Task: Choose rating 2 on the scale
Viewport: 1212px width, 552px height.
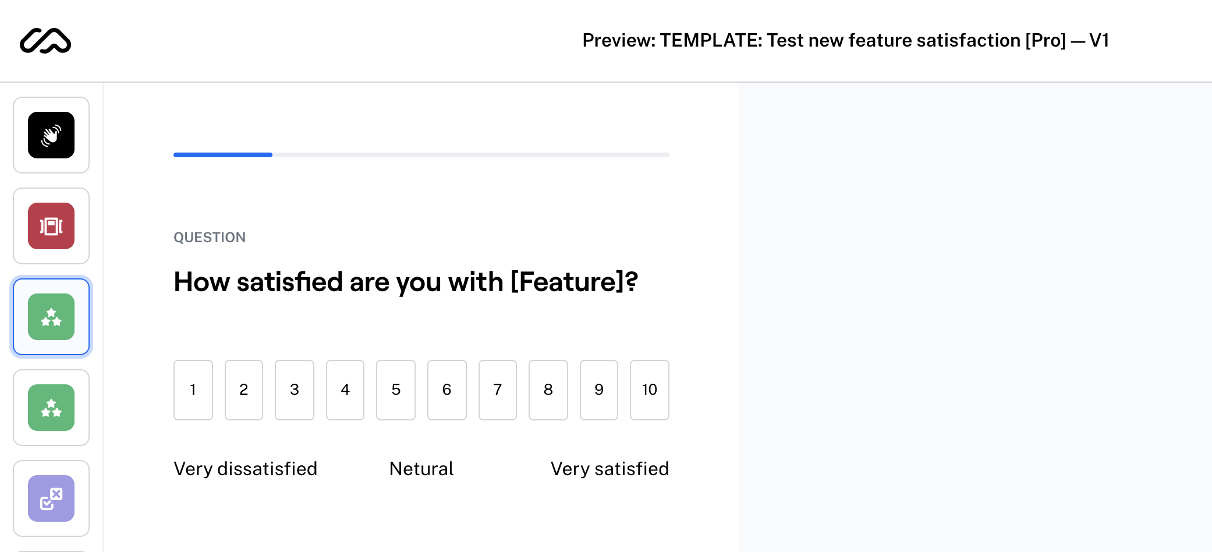Action: coord(244,390)
